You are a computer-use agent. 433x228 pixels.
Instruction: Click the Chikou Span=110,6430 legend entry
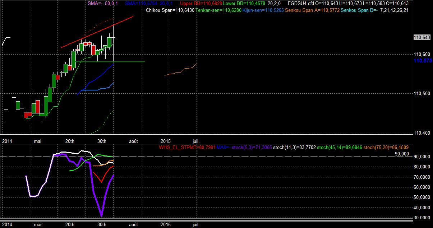[170, 10]
